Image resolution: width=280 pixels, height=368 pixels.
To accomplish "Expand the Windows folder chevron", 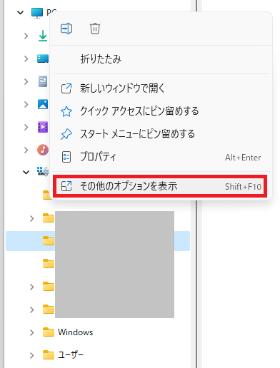I will coord(32,332).
